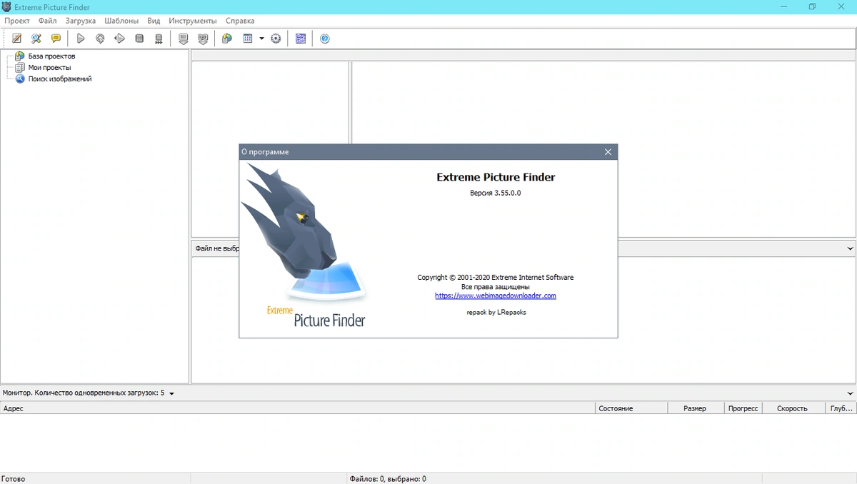857x484 pixels.
Task: Restore the main window size
Action: pyautogui.click(x=812, y=6)
